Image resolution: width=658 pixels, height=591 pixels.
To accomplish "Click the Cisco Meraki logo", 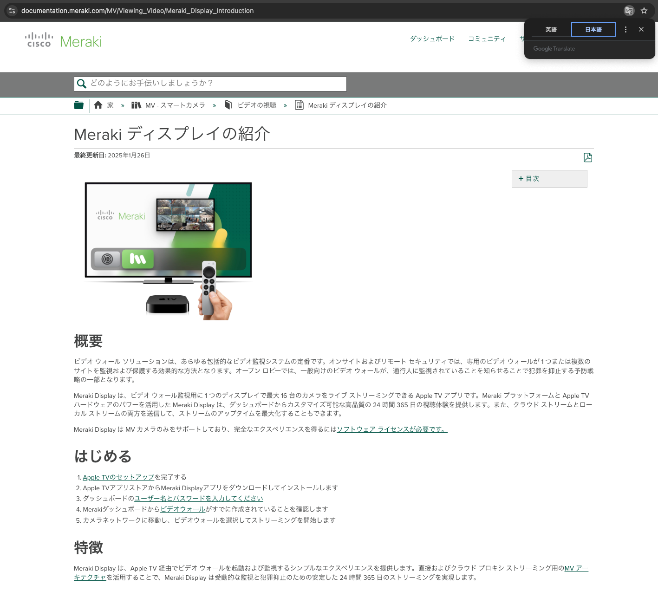I will pos(63,41).
